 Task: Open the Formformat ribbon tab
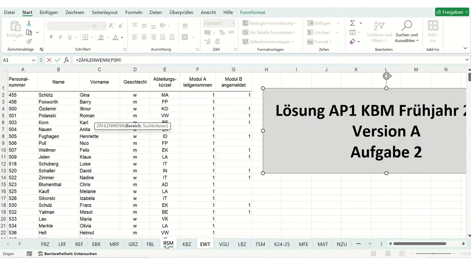pos(252,12)
